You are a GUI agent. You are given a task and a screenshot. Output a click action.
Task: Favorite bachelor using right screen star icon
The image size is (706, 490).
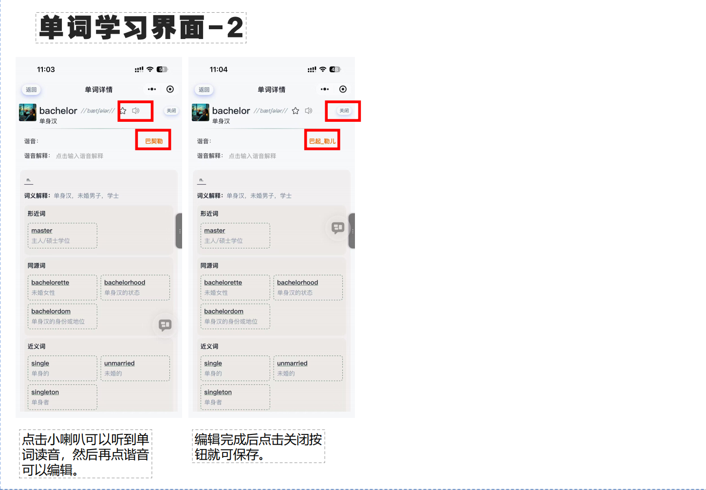pyautogui.click(x=296, y=111)
